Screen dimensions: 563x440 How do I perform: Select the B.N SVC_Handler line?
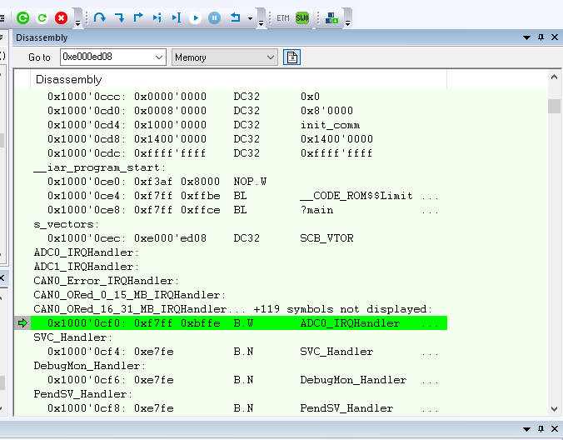click(239, 352)
